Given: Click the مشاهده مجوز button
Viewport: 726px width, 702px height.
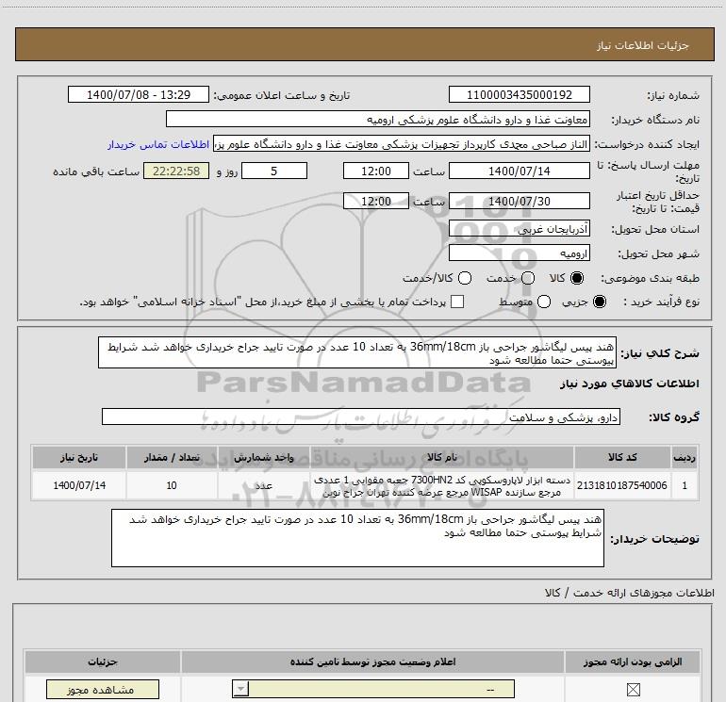Looking at the screenshot, I should 90,691.
